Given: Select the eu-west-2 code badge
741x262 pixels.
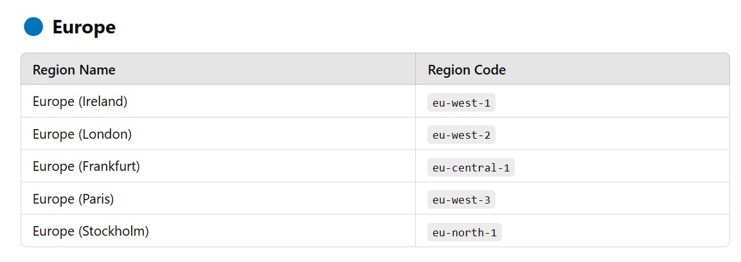Looking at the screenshot, I should 461,135.
